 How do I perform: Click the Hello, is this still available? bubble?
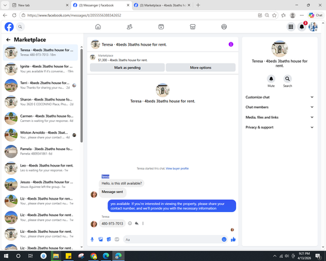pyautogui.click(x=121, y=183)
